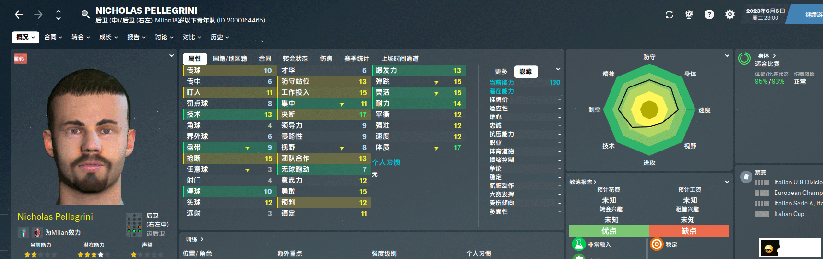
Task: Switch to the 合同 tab in attributes panel
Action: coord(265,59)
